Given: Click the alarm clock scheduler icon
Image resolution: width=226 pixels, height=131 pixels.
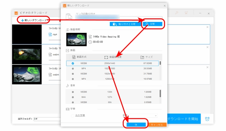Looking at the screenshot, I should pos(207,119).
